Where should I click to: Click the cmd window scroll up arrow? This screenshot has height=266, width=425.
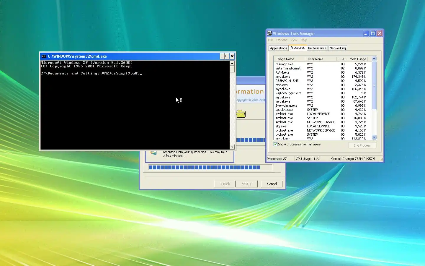pos(232,63)
